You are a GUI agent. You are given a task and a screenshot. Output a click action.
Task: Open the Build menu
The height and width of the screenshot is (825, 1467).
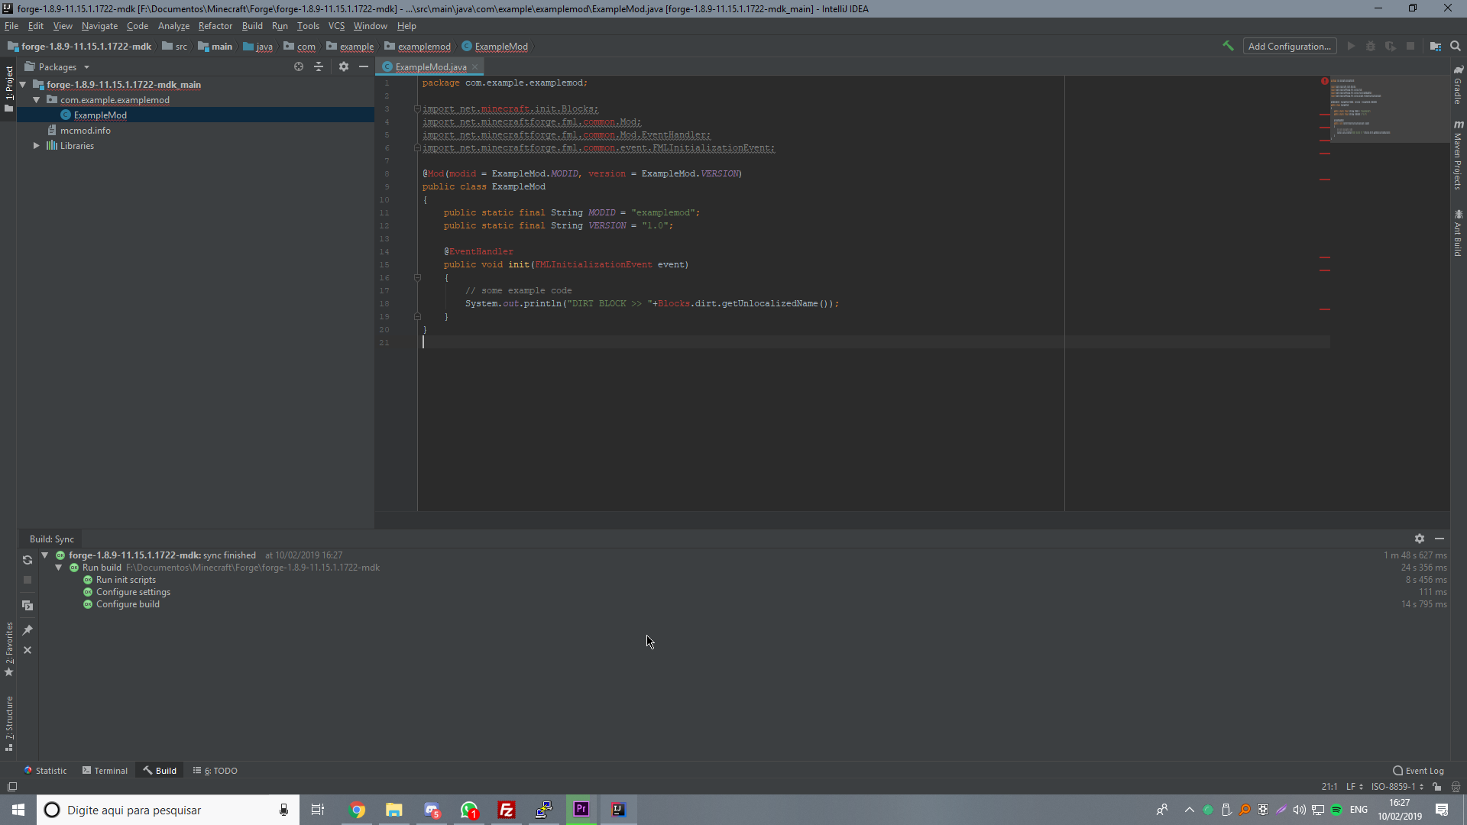pyautogui.click(x=252, y=26)
